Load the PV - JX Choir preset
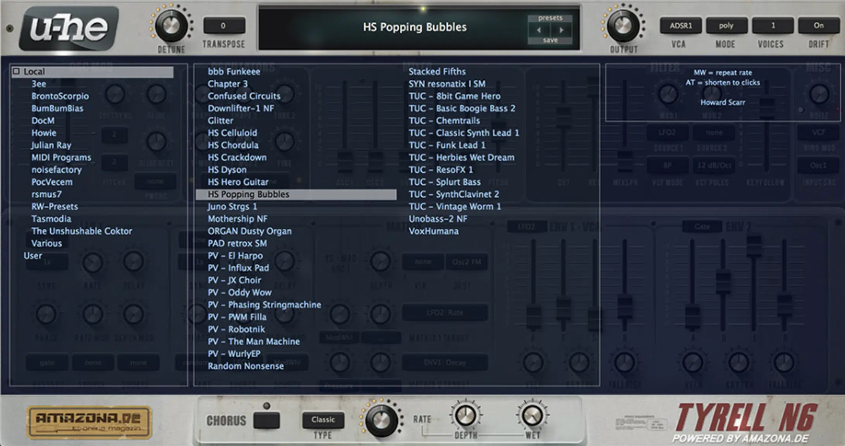The image size is (845, 446). 234,280
